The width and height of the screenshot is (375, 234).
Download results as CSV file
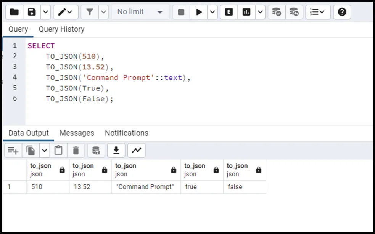tap(116, 151)
